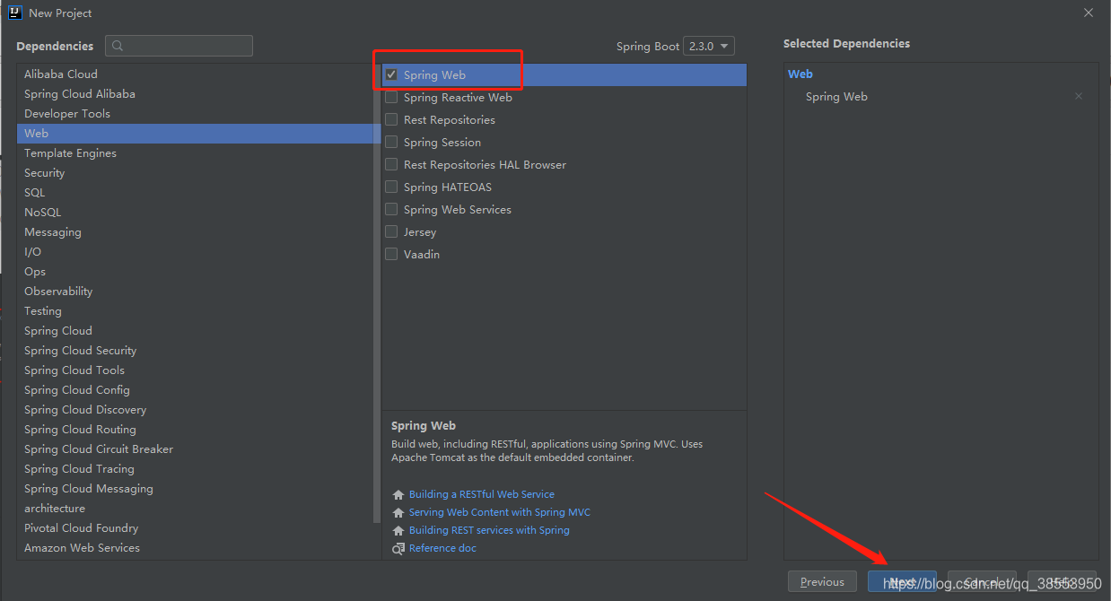Screen dimensions: 1111x601
Task: Click home icon beside Building a RESTful Web Service
Action: pos(398,494)
